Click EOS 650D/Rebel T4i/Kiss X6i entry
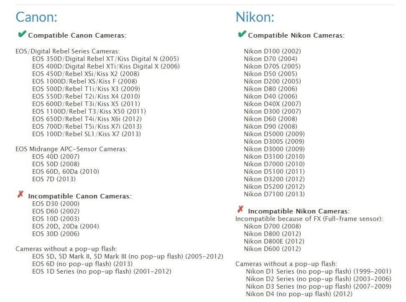 point(87,119)
